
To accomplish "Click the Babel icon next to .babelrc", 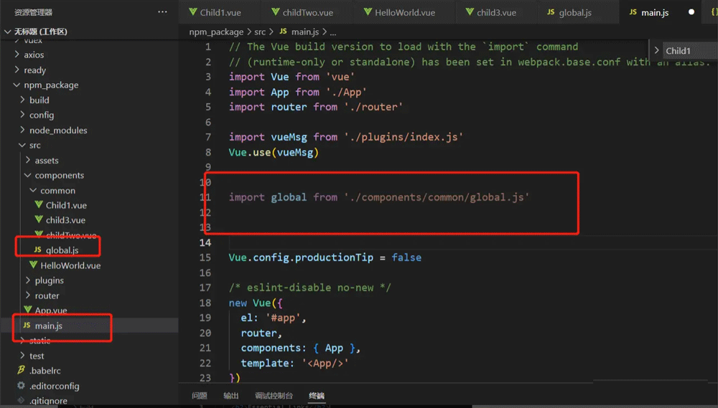I will pos(21,371).
